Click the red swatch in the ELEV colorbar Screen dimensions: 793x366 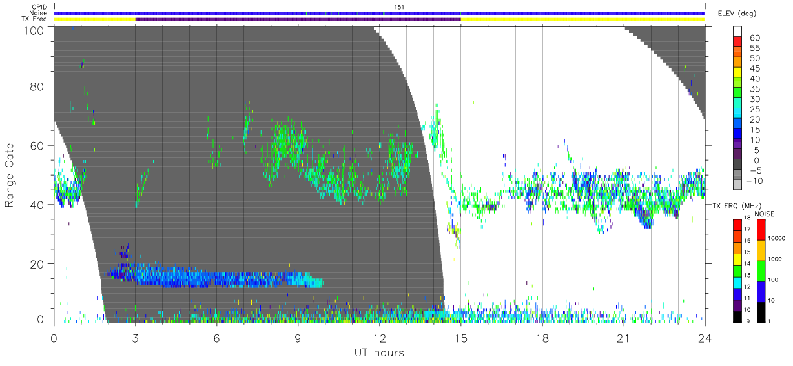[737, 43]
